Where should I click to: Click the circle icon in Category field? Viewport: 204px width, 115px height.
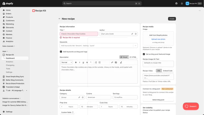click(x=82, y=97)
